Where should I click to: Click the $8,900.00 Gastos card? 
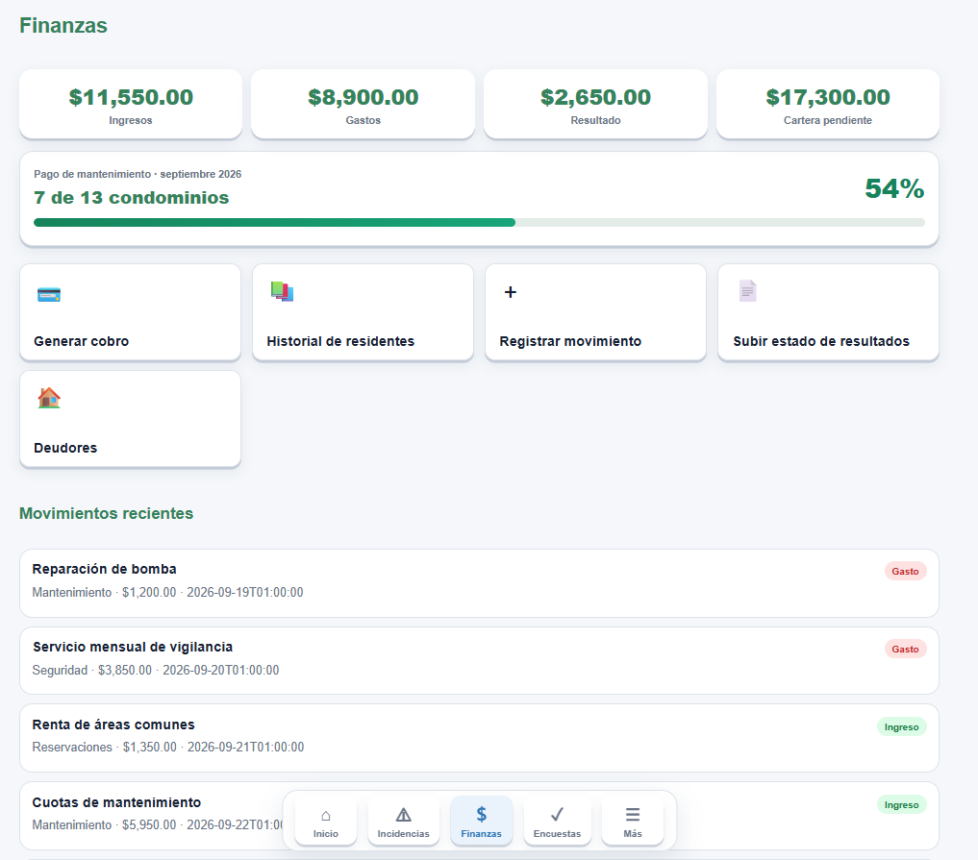coord(363,104)
